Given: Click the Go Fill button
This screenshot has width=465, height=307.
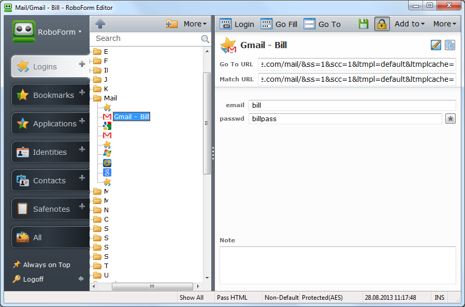Looking at the screenshot, I should click(x=279, y=24).
